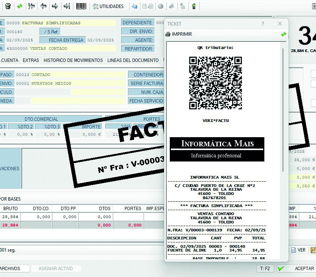Go to previous record arrow
This screenshot has width=316, height=277.
43,6
